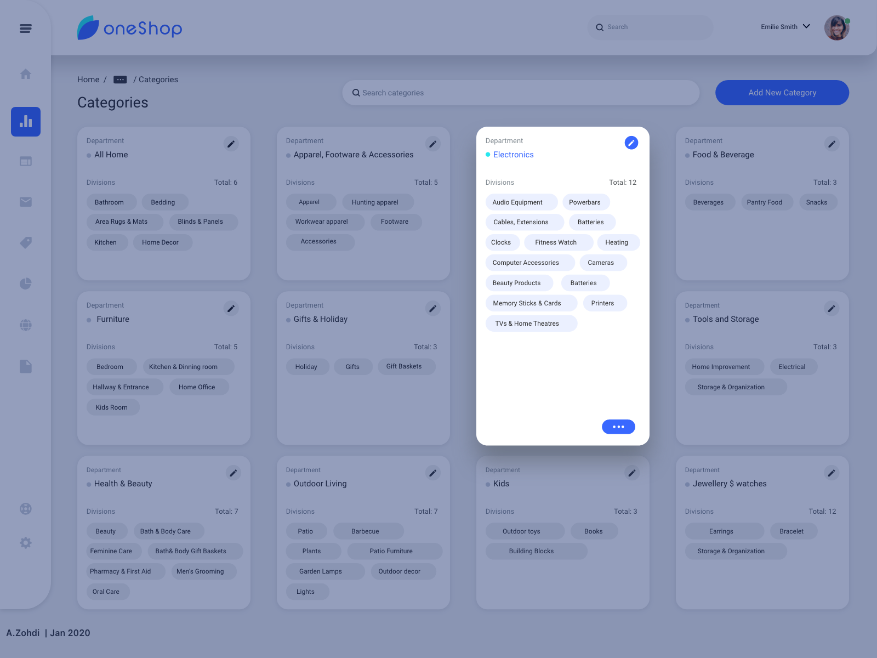This screenshot has width=877, height=658.
Task: Open the documents page sidebar icon
Action: coord(25,366)
